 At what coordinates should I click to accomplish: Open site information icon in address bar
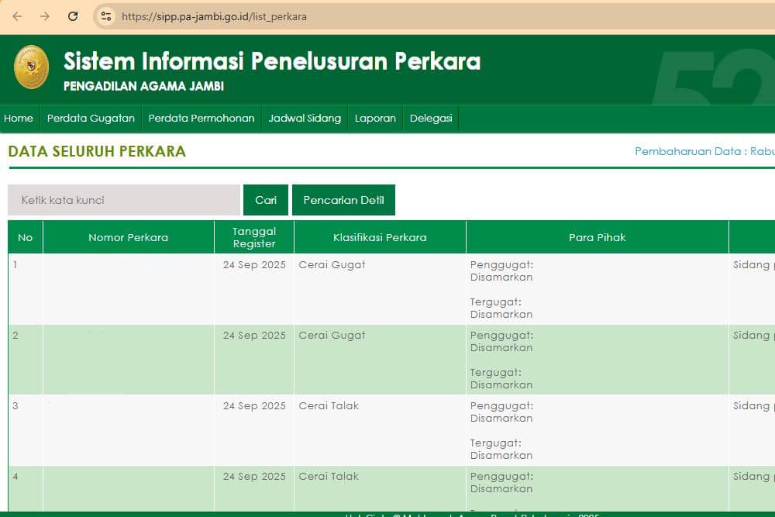105,14
